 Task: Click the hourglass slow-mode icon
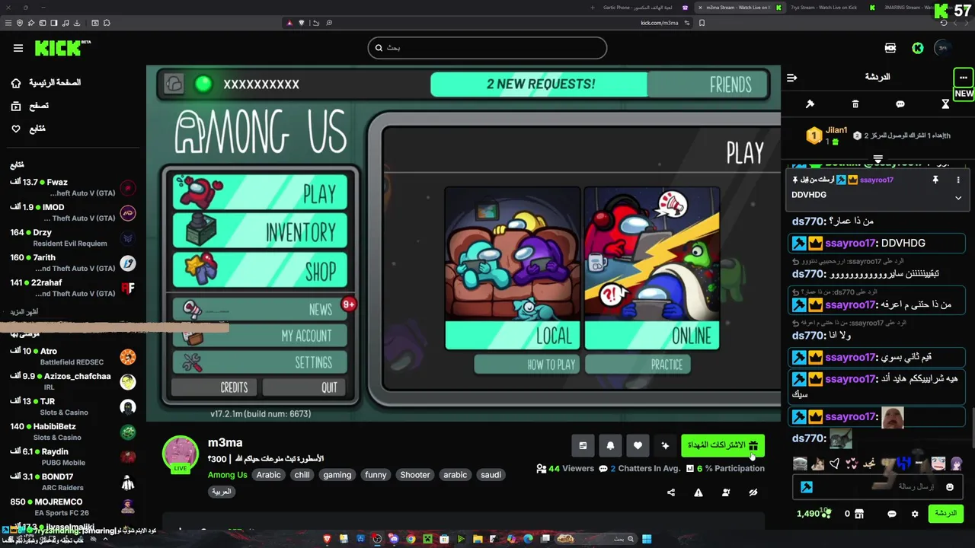945,104
